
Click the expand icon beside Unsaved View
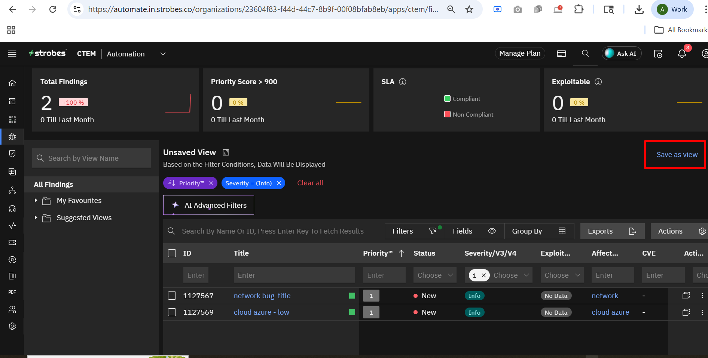click(226, 152)
